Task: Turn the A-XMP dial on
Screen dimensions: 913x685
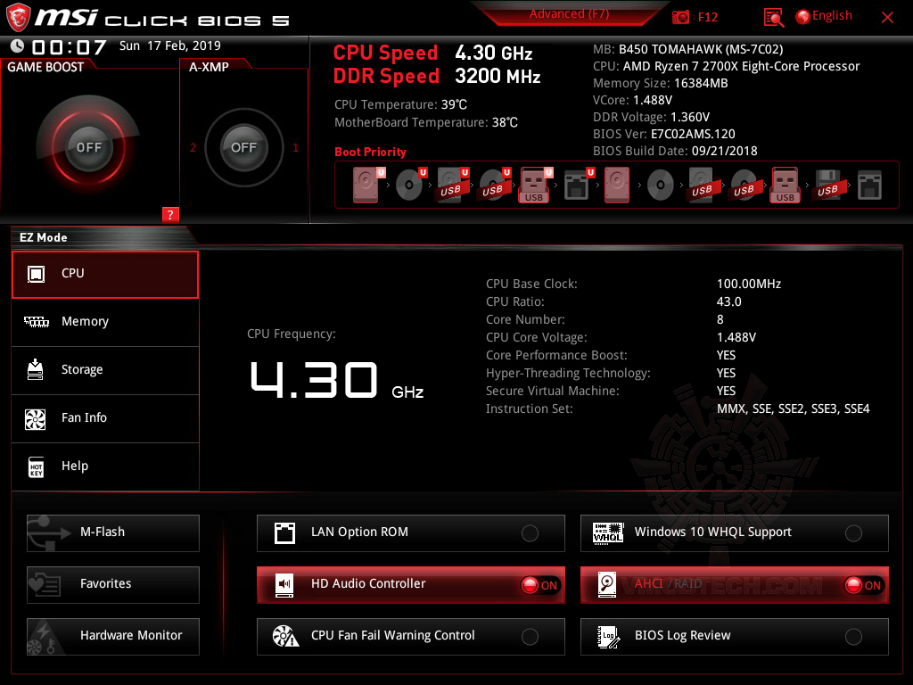Action: (x=243, y=147)
